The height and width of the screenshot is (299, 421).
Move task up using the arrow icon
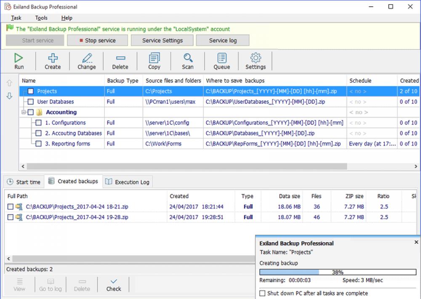pos(9,83)
